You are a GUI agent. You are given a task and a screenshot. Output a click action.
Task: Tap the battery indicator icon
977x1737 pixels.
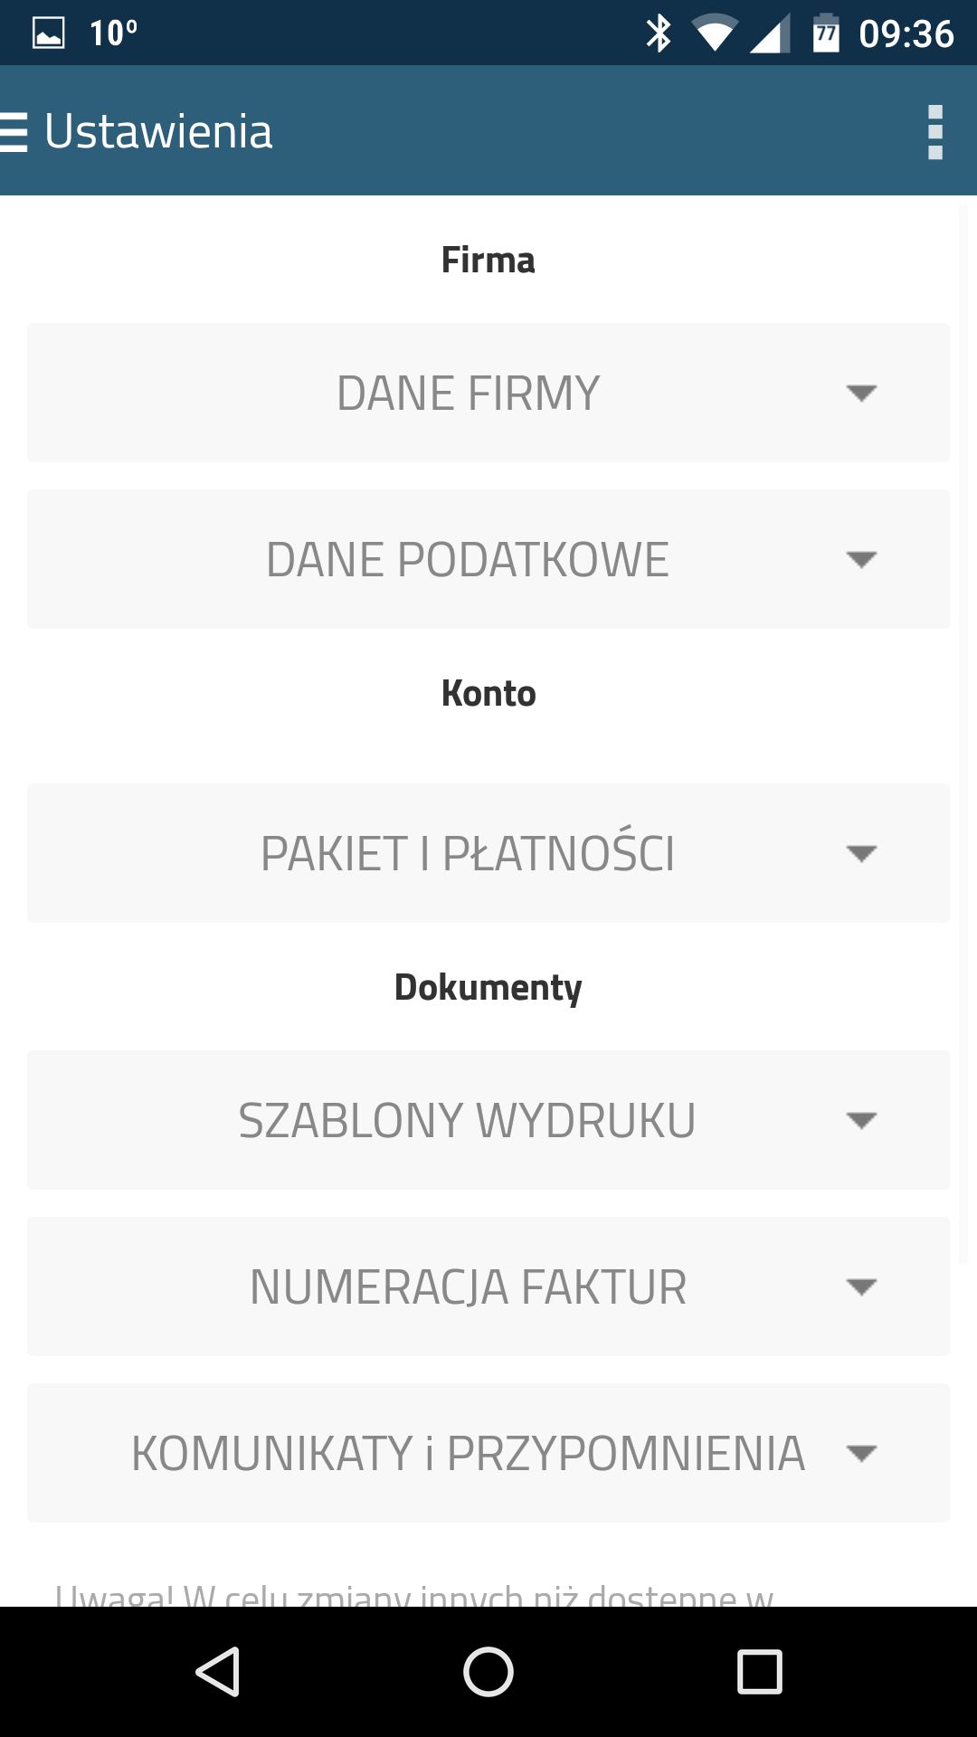pyautogui.click(x=826, y=33)
